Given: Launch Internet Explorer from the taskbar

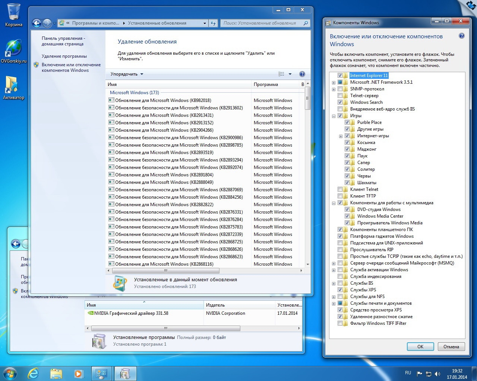Looking at the screenshot, I should coord(34,374).
